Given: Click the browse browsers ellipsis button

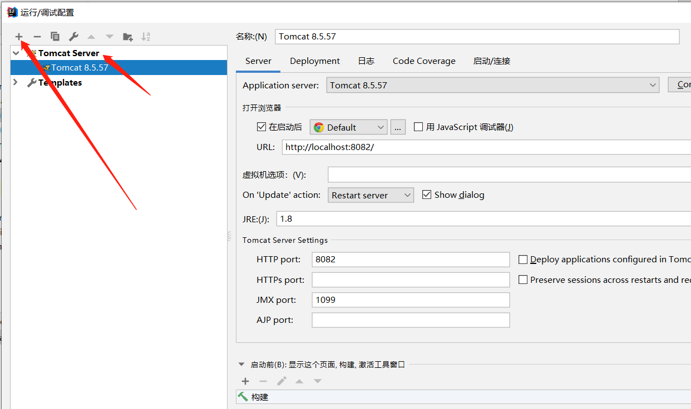Looking at the screenshot, I should (x=398, y=127).
